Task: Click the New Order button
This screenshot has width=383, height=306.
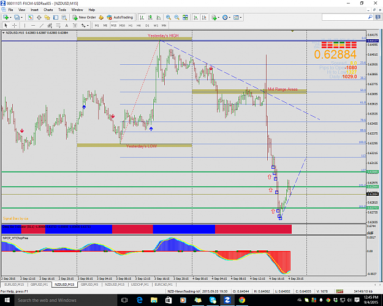Action: (85, 17)
